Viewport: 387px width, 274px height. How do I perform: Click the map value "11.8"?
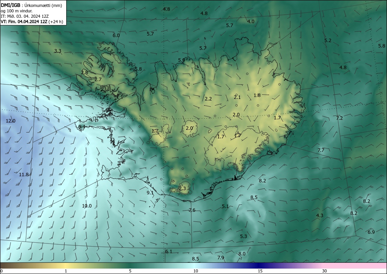tap(24, 174)
